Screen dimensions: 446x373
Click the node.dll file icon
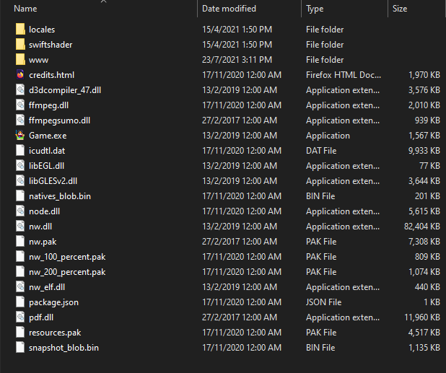20,211
